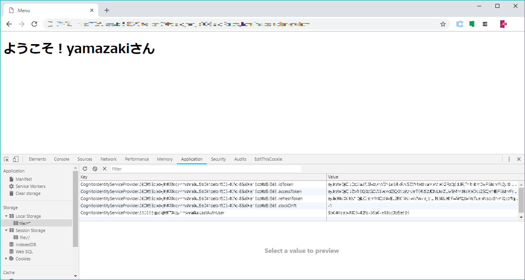525x280 pixels.
Task: Open a new browser tab
Action: pyautogui.click(x=106, y=10)
